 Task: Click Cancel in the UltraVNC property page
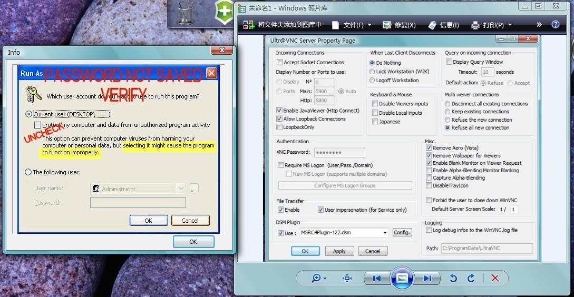click(x=373, y=251)
